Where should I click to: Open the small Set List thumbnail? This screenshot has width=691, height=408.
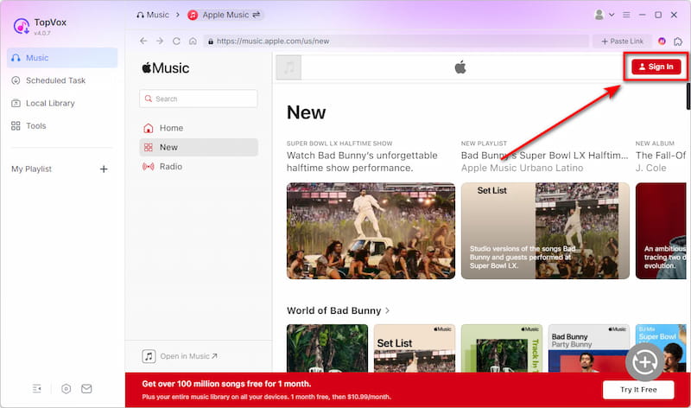[x=415, y=348]
